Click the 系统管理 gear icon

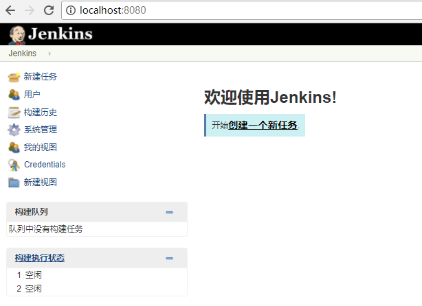point(14,130)
